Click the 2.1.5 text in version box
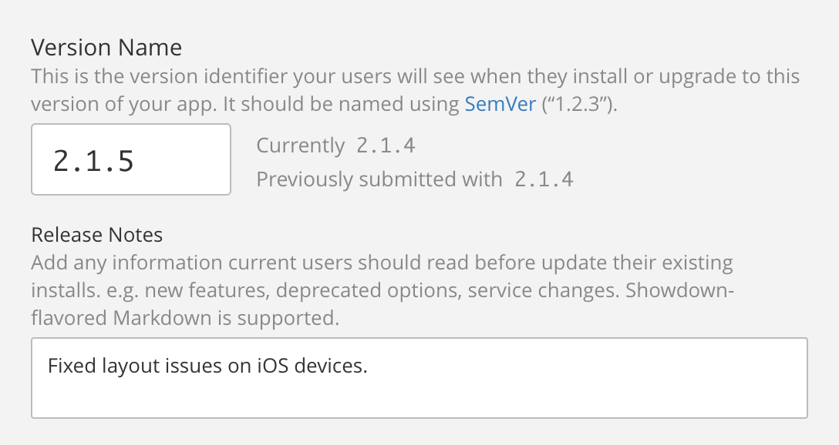This screenshot has width=839, height=445. tap(93, 161)
